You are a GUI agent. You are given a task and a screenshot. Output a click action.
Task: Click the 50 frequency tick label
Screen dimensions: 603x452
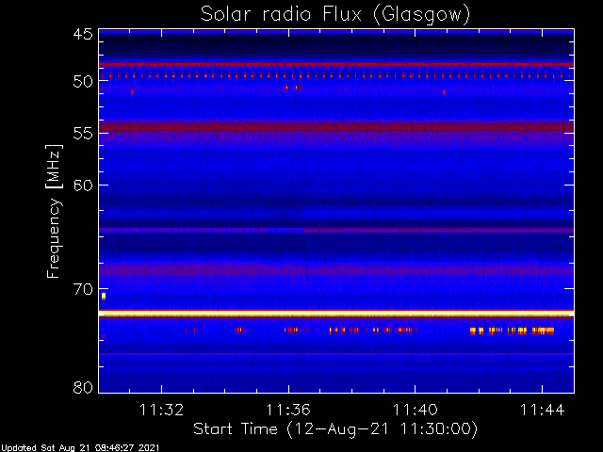tap(83, 82)
